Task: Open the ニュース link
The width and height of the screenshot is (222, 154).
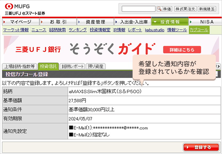Action: tap(39, 30)
